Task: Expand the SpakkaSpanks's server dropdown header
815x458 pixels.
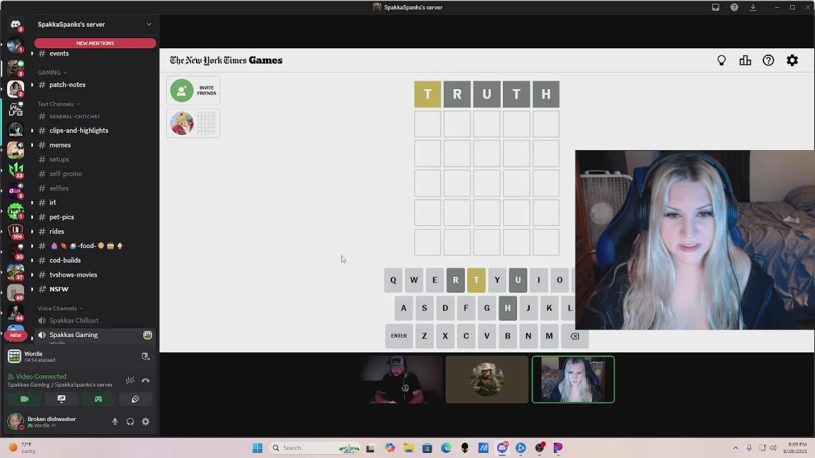Action: pyautogui.click(x=94, y=24)
